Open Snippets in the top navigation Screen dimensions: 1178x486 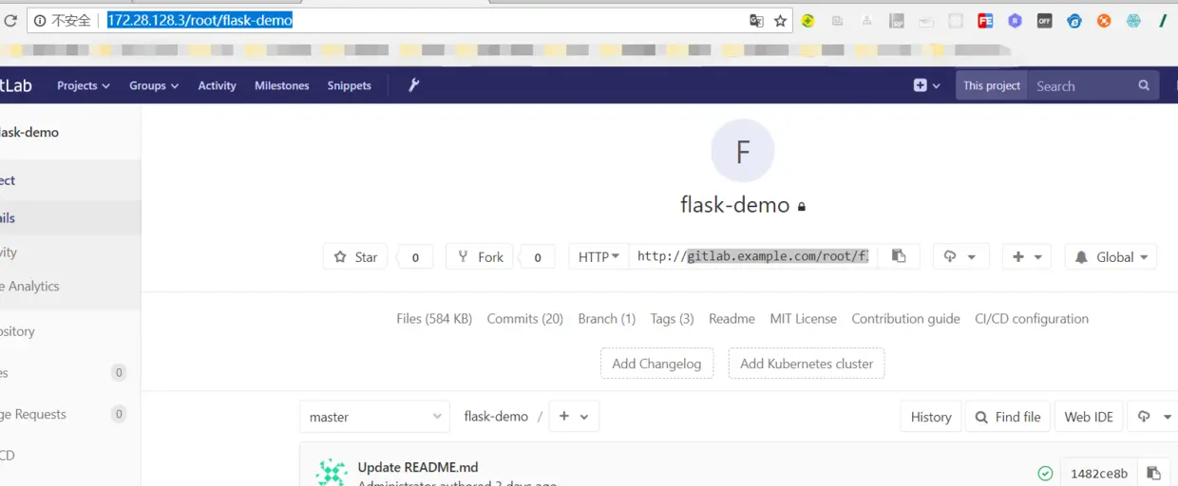(x=350, y=85)
